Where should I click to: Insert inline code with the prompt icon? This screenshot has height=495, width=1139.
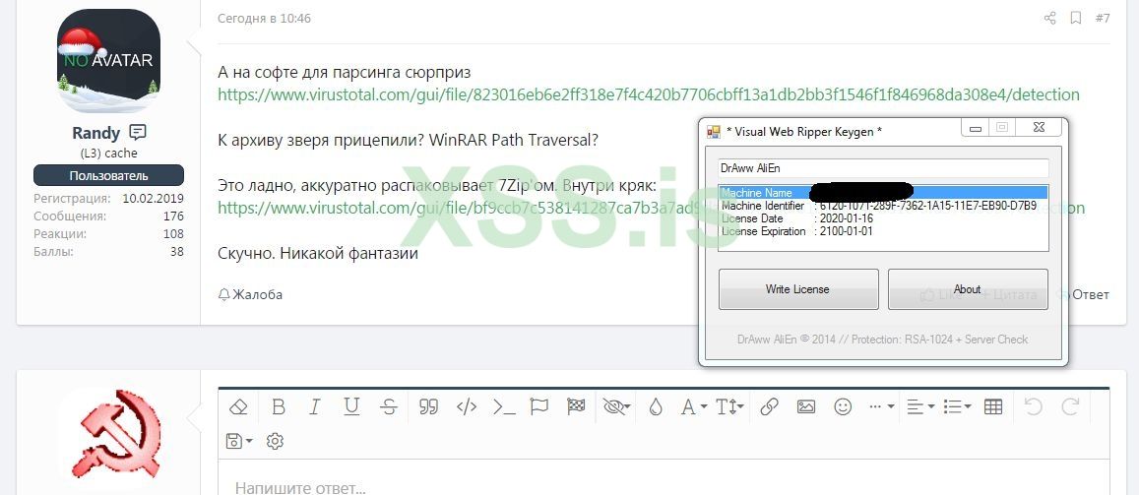[x=504, y=406]
